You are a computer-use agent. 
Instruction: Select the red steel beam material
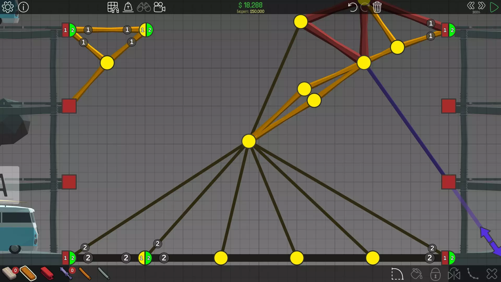click(x=47, y=273)
